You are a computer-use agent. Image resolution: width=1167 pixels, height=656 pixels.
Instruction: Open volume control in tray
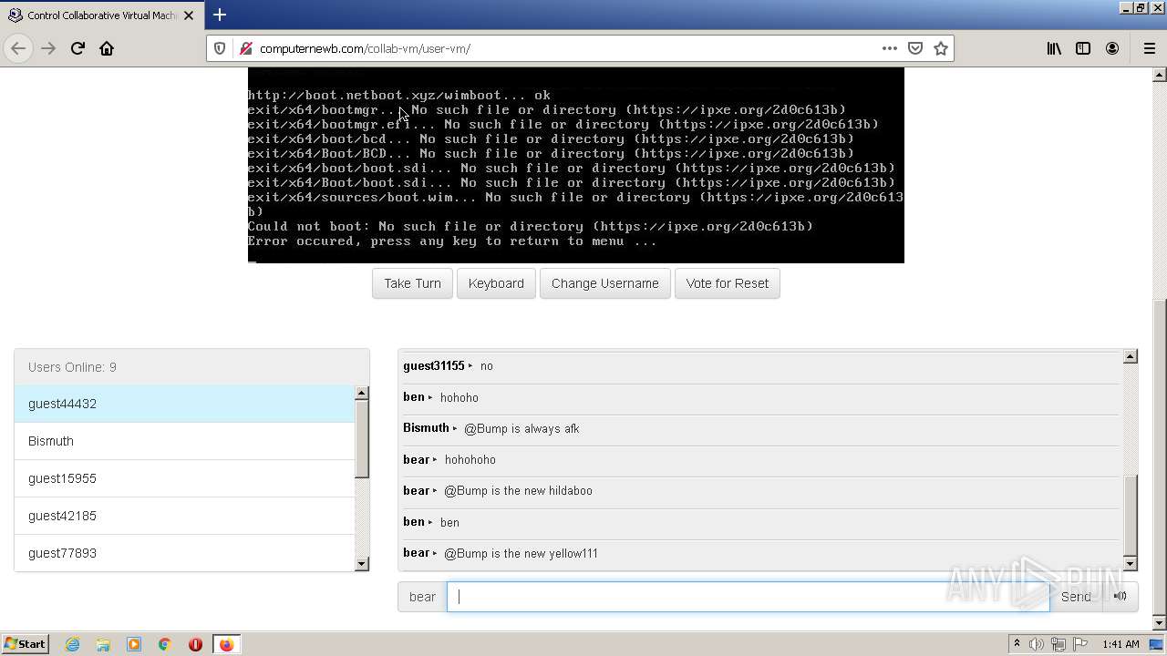tap(1037, 644)
